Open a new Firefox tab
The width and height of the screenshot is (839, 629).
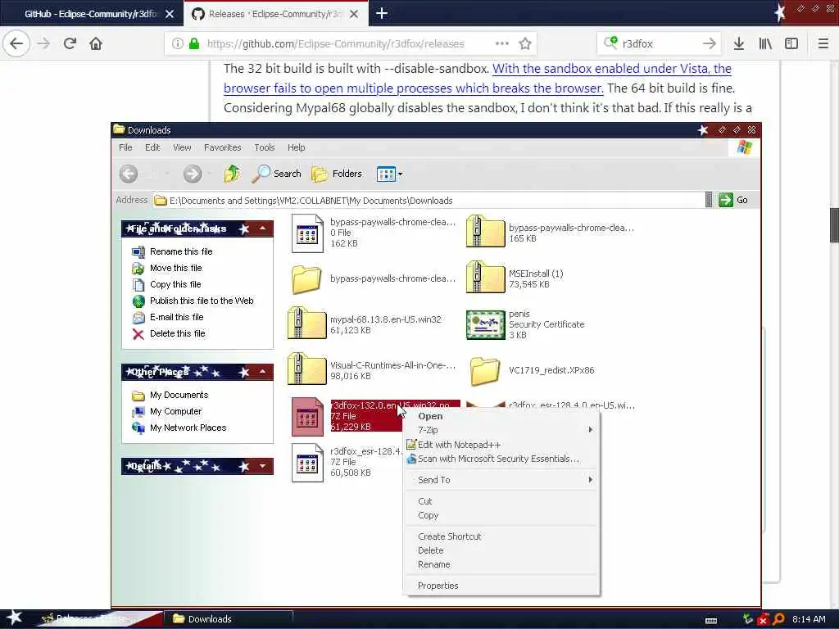pos(382,13)
